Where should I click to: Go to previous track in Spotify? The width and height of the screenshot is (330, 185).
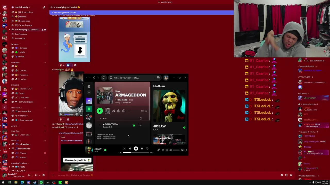129,149
